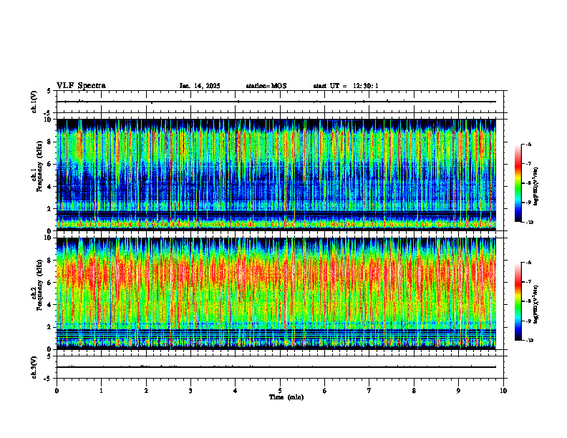This screenshot has width=567, height=438.
Task: Click time axis tick label '6'
Action: 324,391
